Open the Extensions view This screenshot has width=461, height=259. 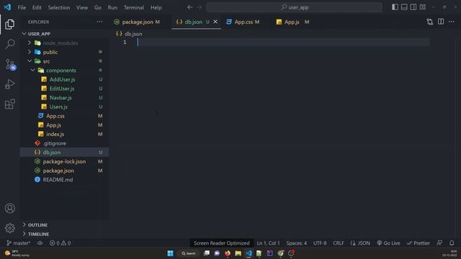[x=9, y=104]
